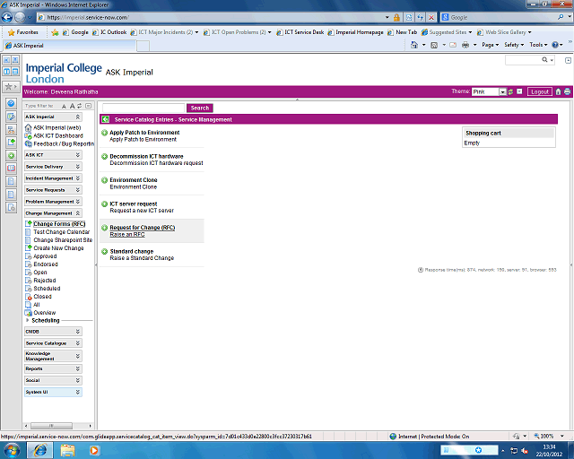Image resolution: width=574 pixels, height=459 pixels.
Task: Collapse the Change Management section
Action: 78,213
